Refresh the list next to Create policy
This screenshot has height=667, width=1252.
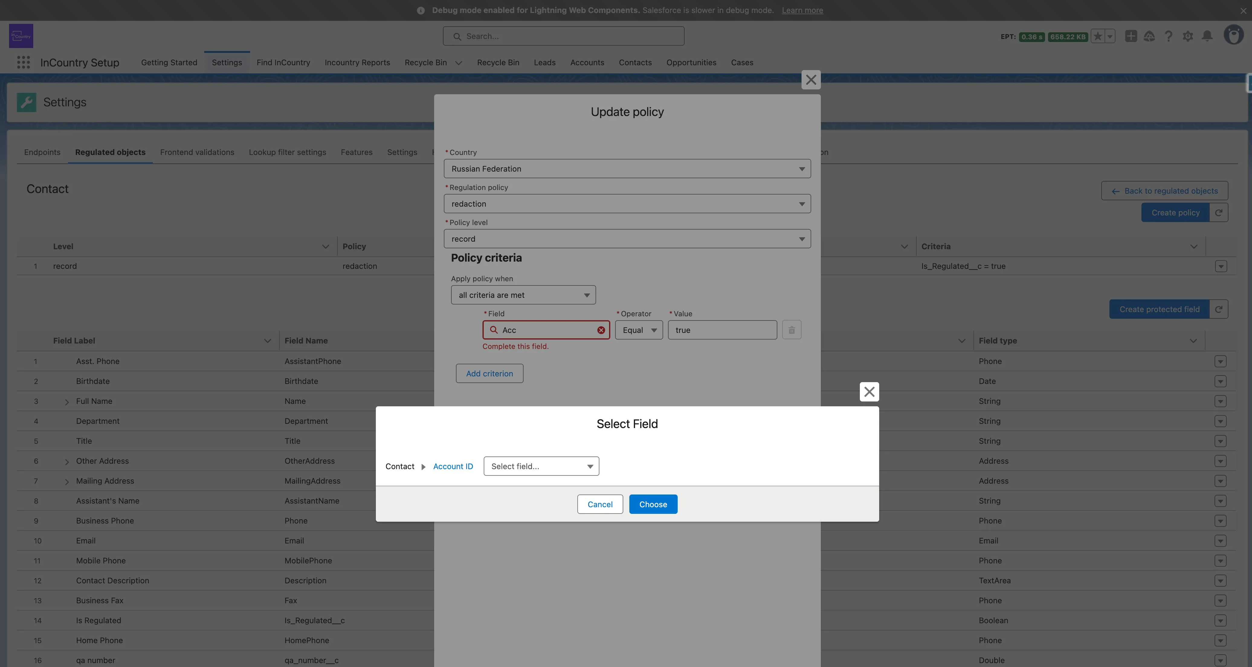pos(1218,212)
